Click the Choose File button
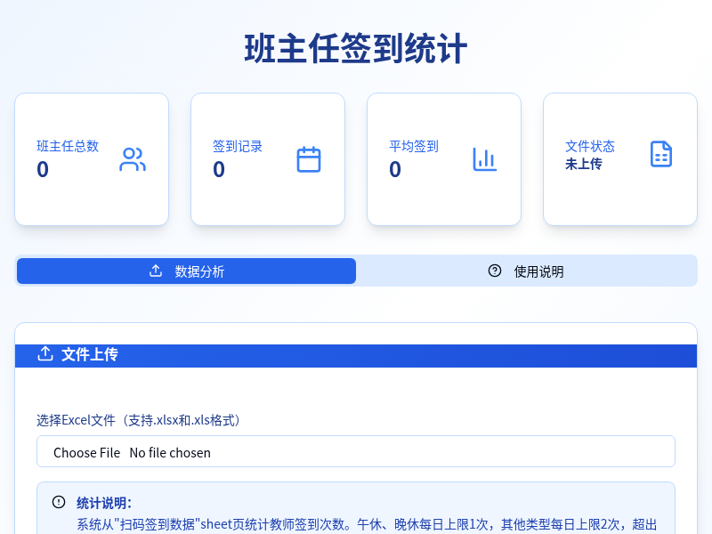Screen dimensions: 712x534 point(86,453)
